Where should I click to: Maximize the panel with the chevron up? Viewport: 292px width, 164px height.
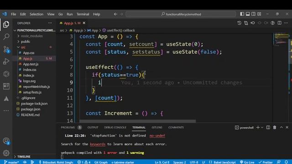click(x=281, y=128)
